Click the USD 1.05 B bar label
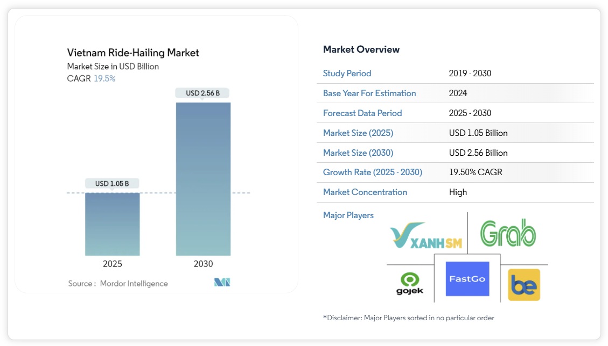608x346 pixels. (x=112, y=184)
